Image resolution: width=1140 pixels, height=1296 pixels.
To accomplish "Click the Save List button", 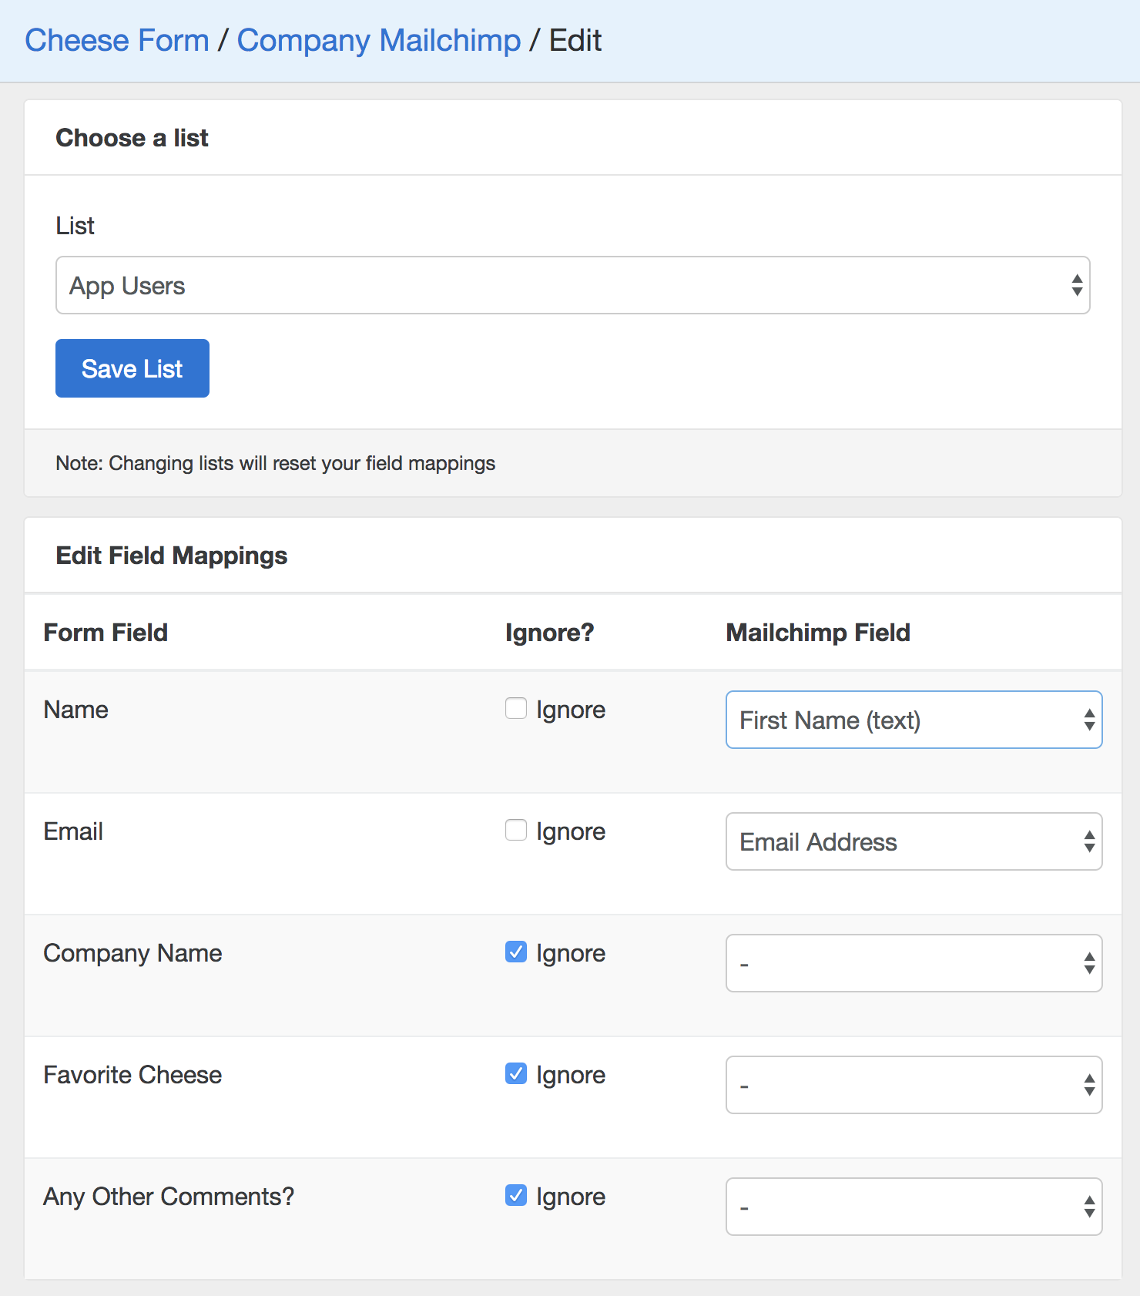I will tap(132, 368).
